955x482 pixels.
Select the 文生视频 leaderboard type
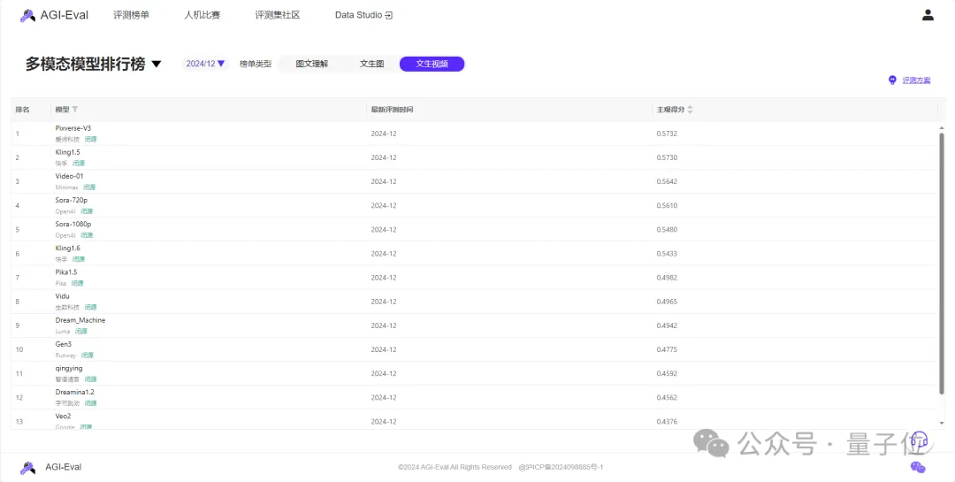432,64
